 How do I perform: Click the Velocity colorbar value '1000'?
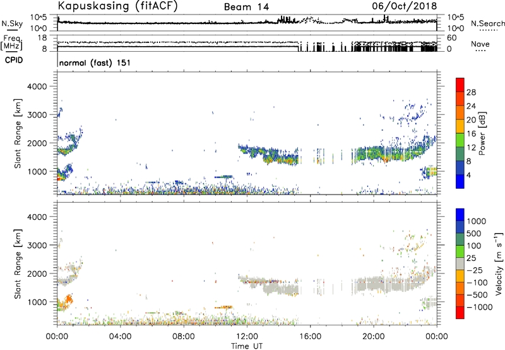coord(477,221)
